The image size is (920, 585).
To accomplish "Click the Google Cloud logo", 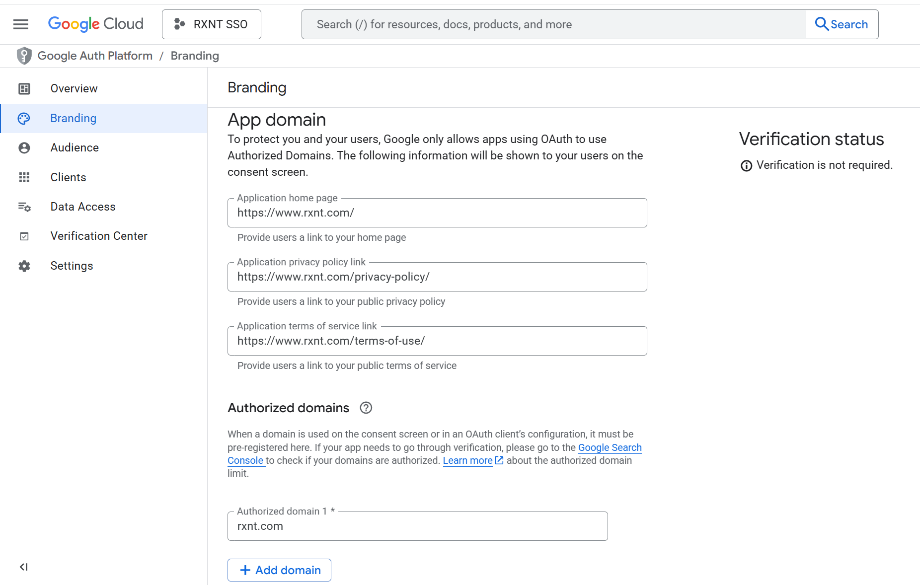I will pos(95,24).
